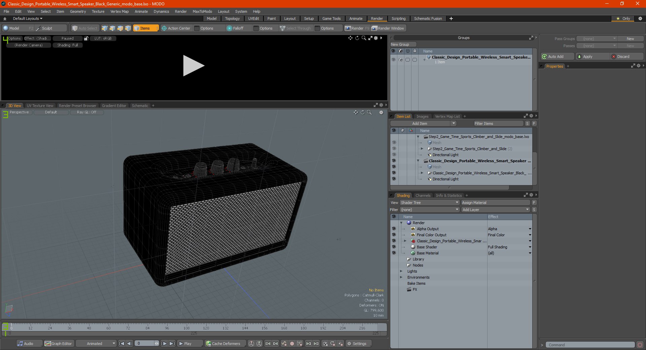646x350 pixels.
Task: Click frame 96 on timeline ruler
Action: click(167, 327)
